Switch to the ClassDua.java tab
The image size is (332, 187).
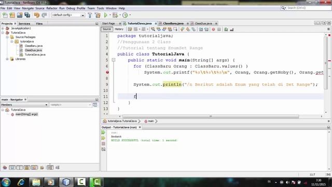click(x=203, y=23)
